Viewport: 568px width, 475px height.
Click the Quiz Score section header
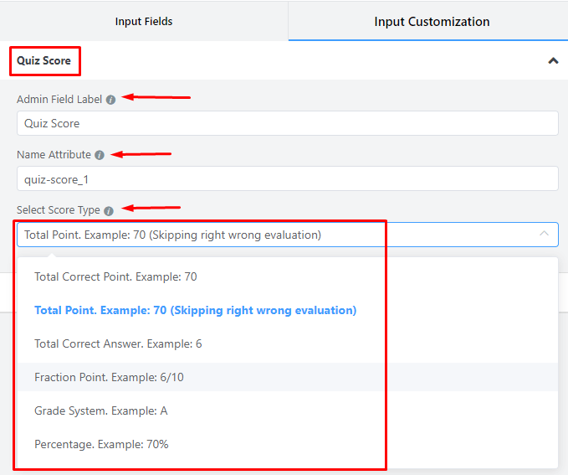pos(43,60)
